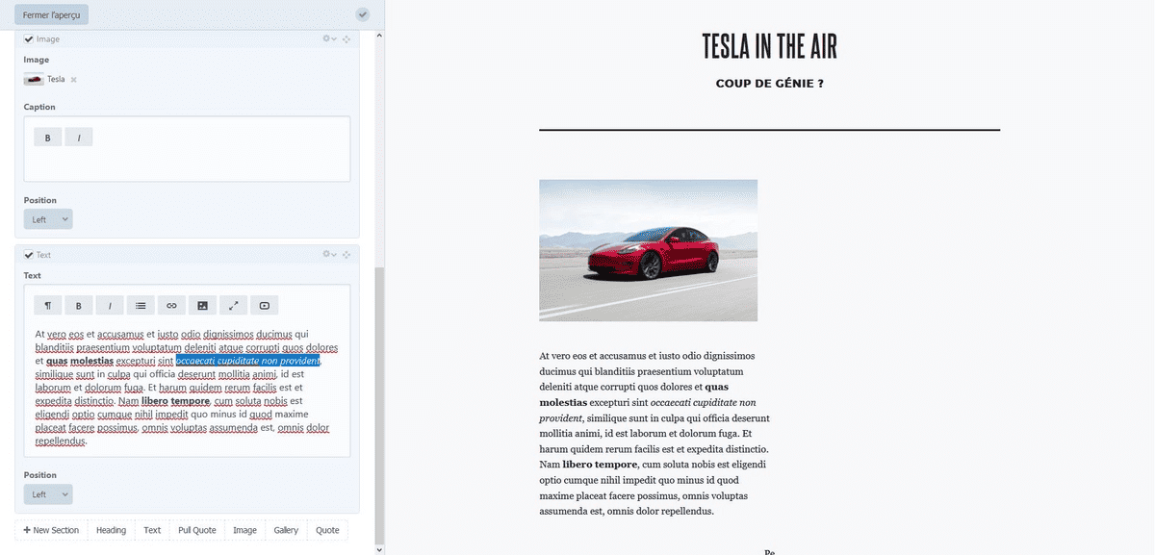Click the "Caption" field label
The height and width of the screenshot is (555, 1155).
click(x=39, y=107)
